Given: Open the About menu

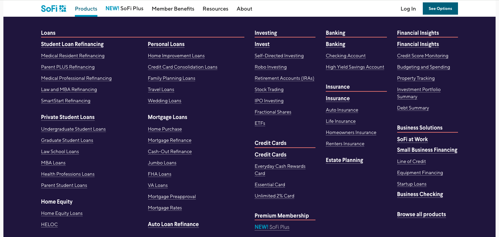Looking at the screenshot, I should point(244,9).
